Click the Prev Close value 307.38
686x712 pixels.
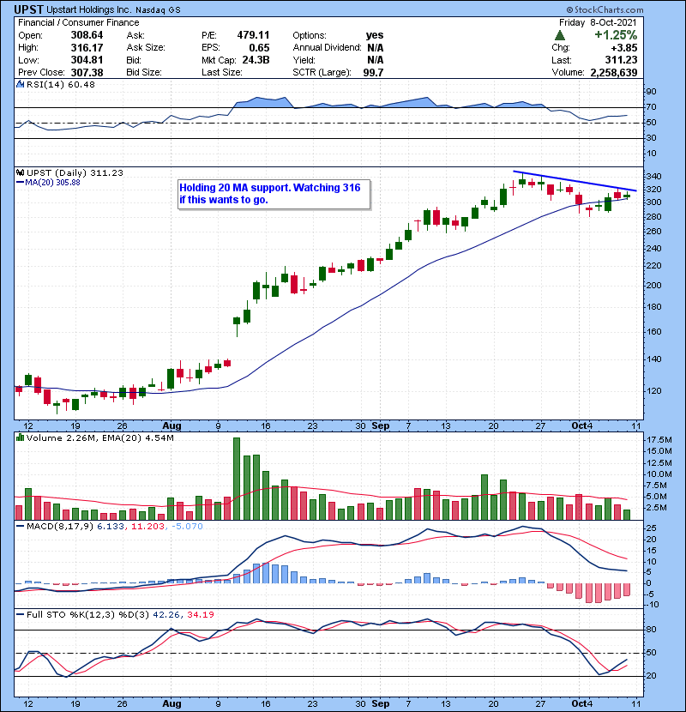pos(87,72)
